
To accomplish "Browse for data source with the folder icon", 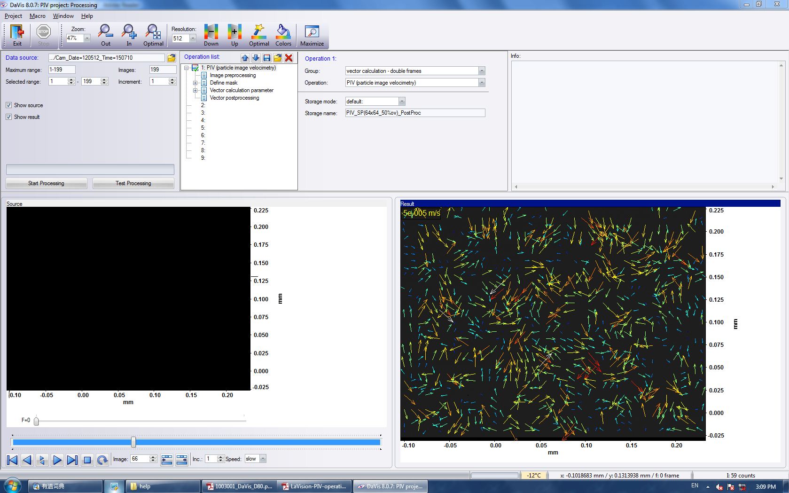I will tap(172, 58).
